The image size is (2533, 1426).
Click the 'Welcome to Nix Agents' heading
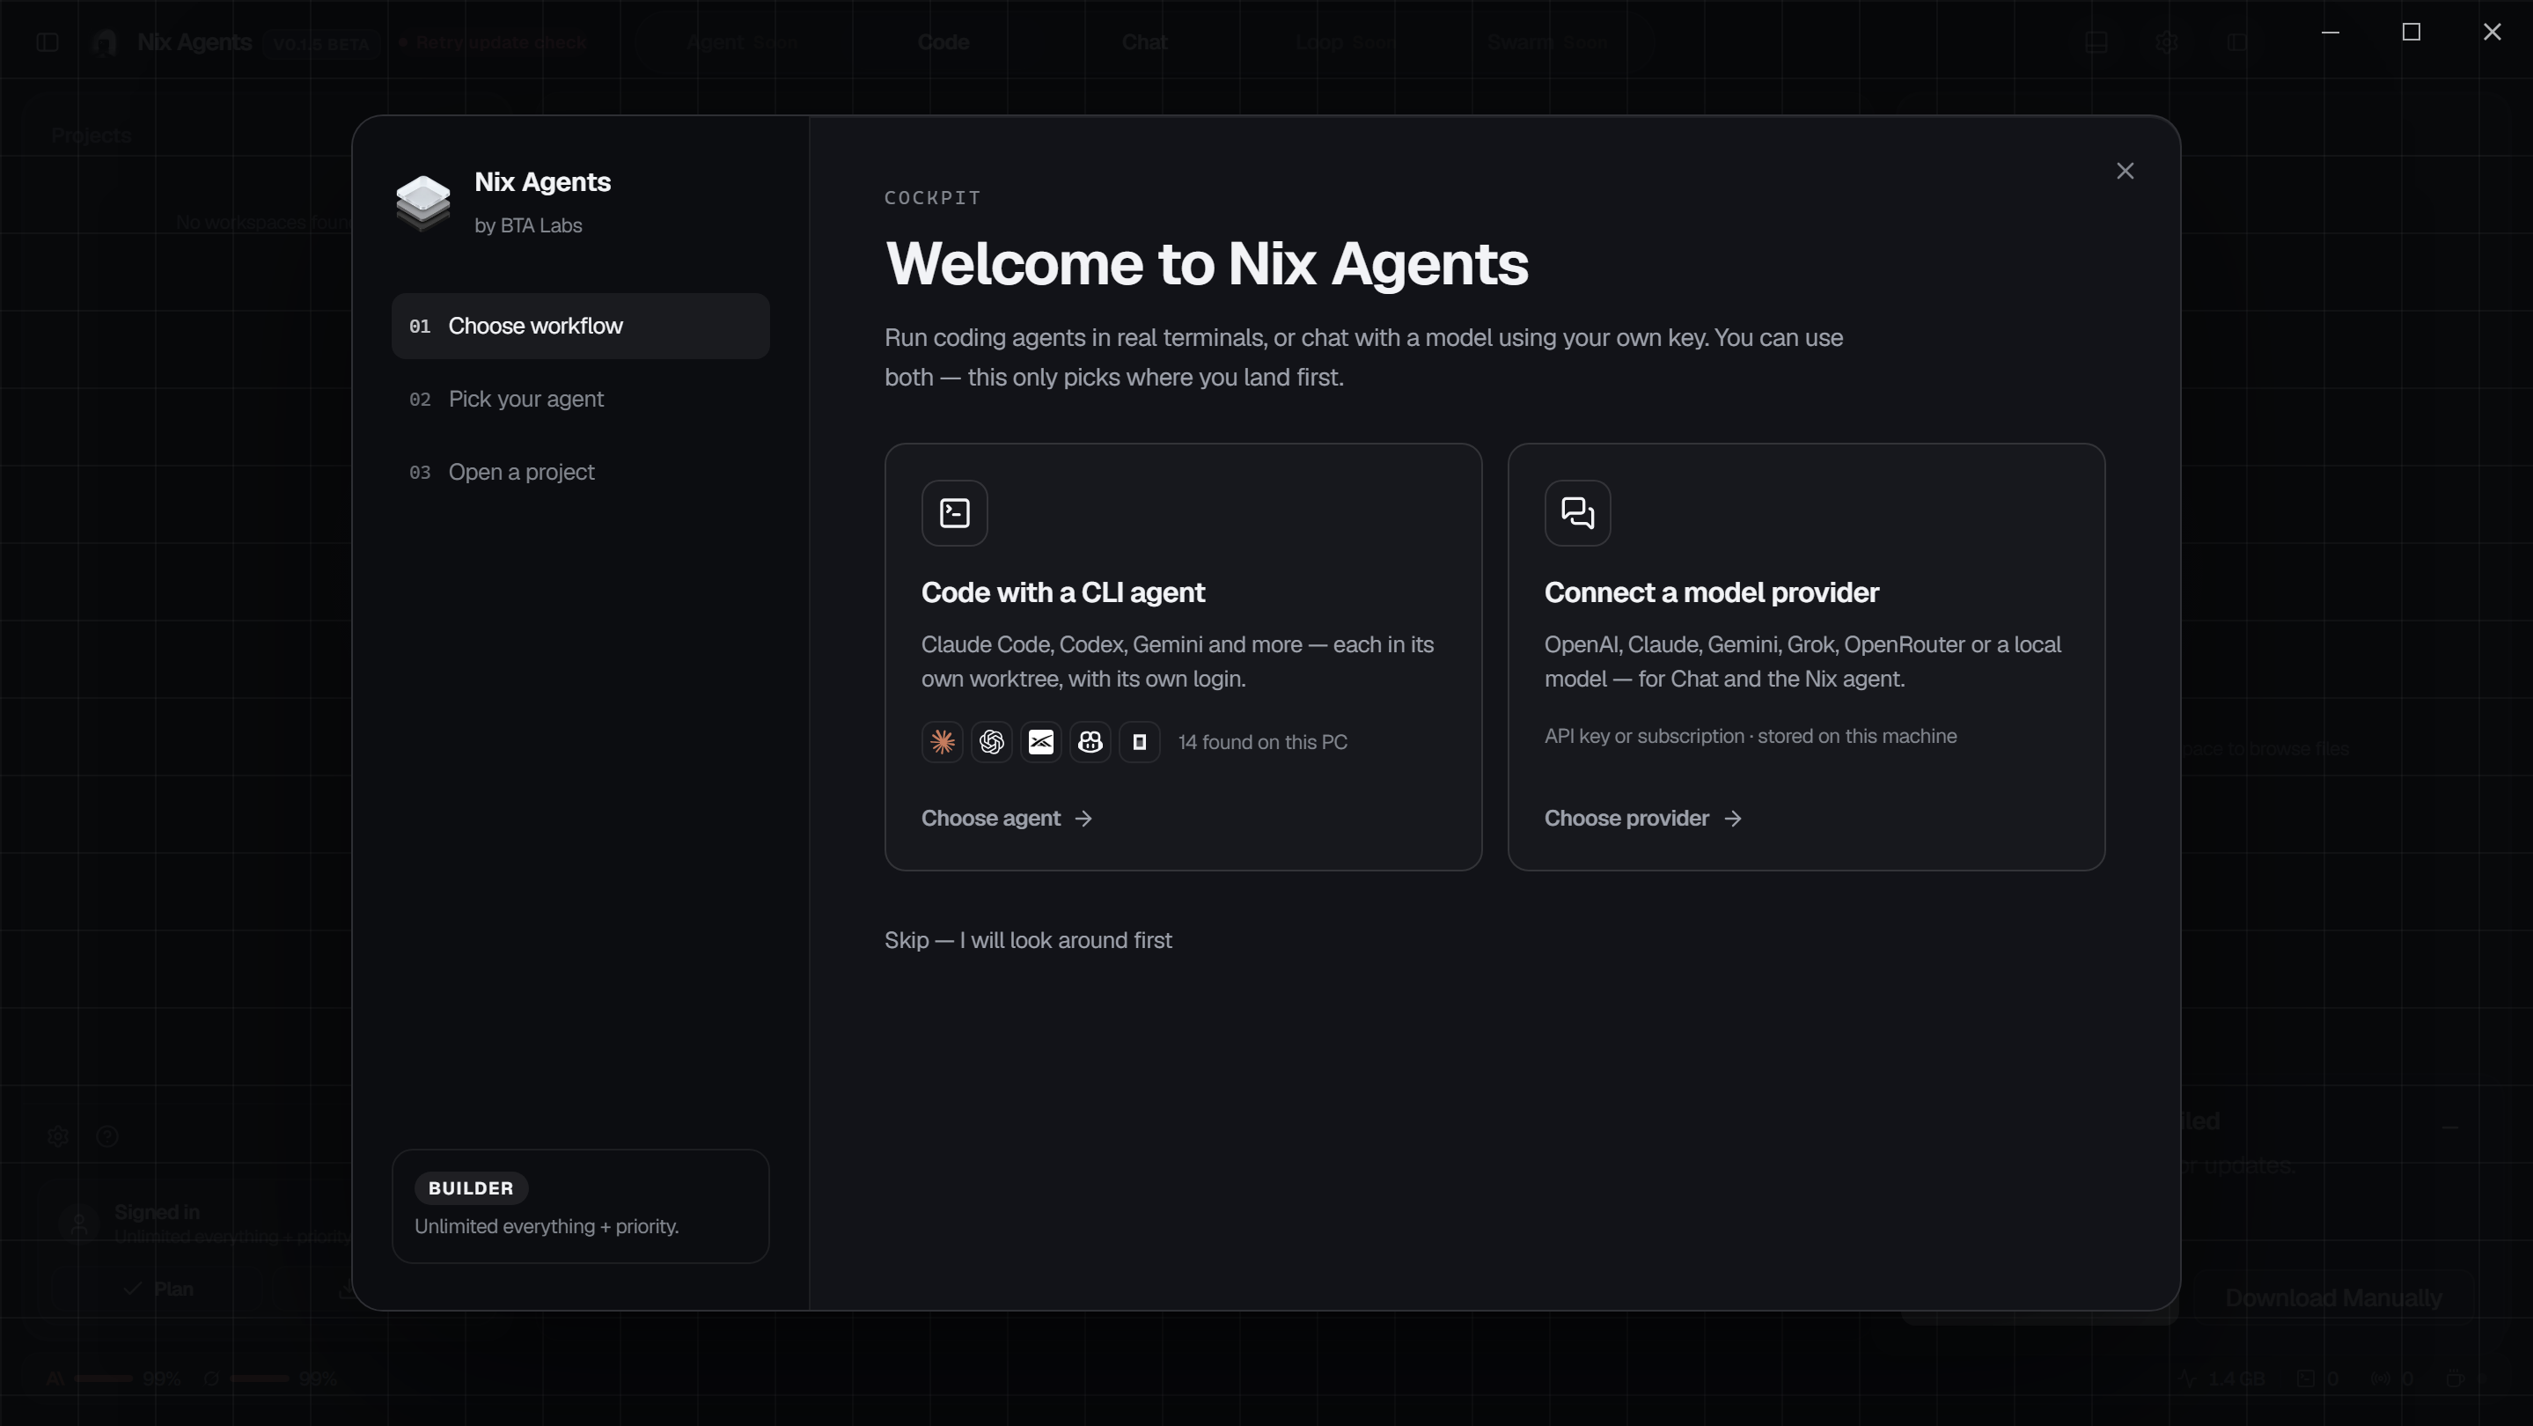coord(1207,263)
